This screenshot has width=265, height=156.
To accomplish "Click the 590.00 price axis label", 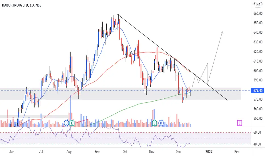I will point(258,80).
